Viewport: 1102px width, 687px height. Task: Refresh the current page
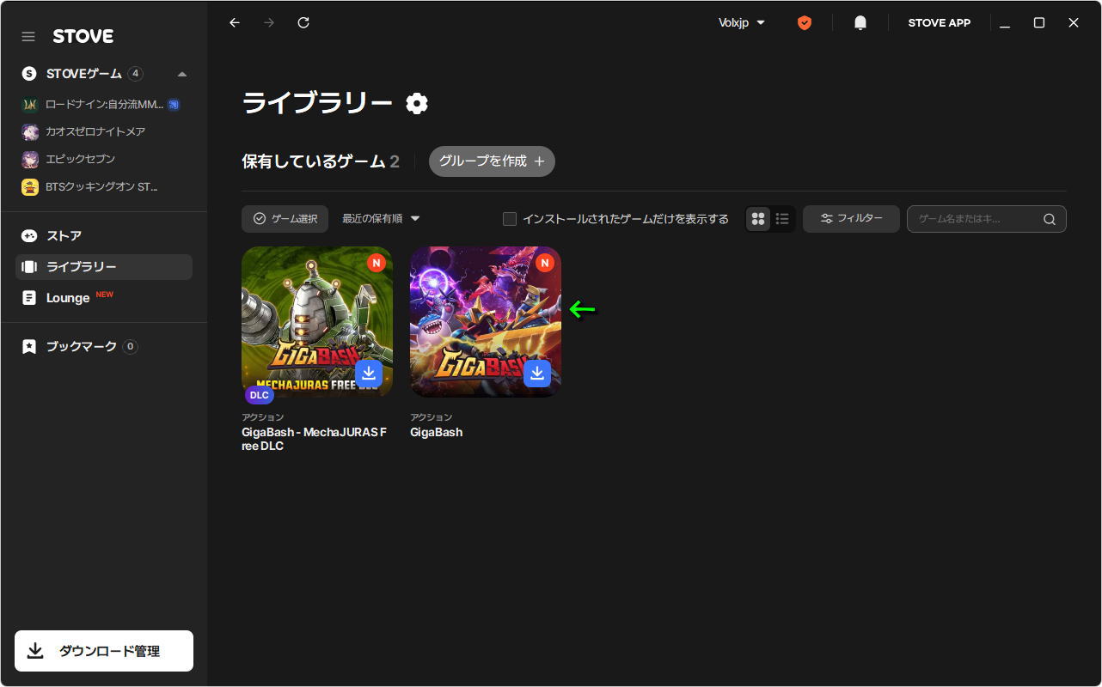click(x=303, y=22)
